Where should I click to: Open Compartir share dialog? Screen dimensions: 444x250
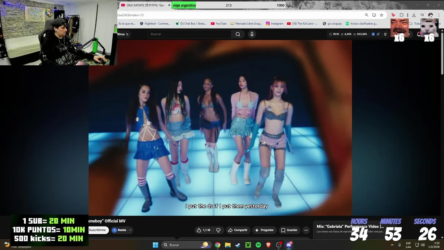[238, 230]
